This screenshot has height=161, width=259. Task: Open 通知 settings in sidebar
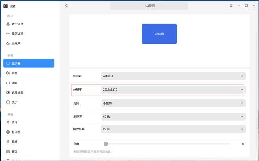[29, 83]
